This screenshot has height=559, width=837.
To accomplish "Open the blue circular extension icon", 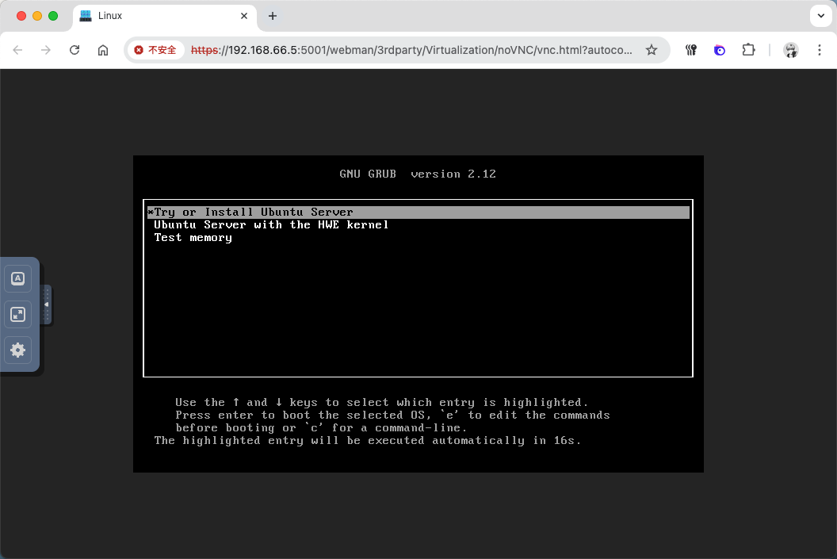I will (x=720, y=50).
